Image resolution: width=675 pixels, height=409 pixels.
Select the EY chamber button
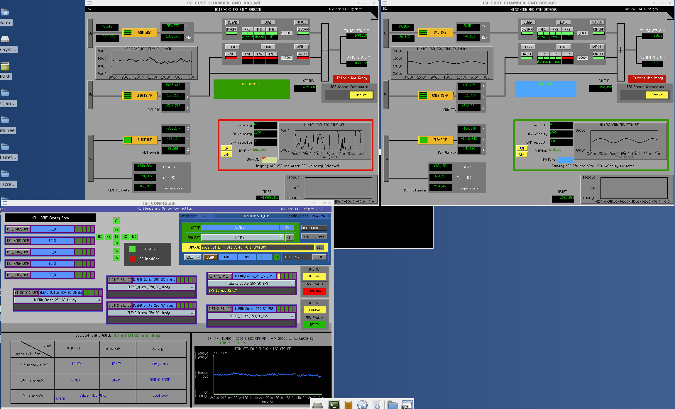click(116, 220)
